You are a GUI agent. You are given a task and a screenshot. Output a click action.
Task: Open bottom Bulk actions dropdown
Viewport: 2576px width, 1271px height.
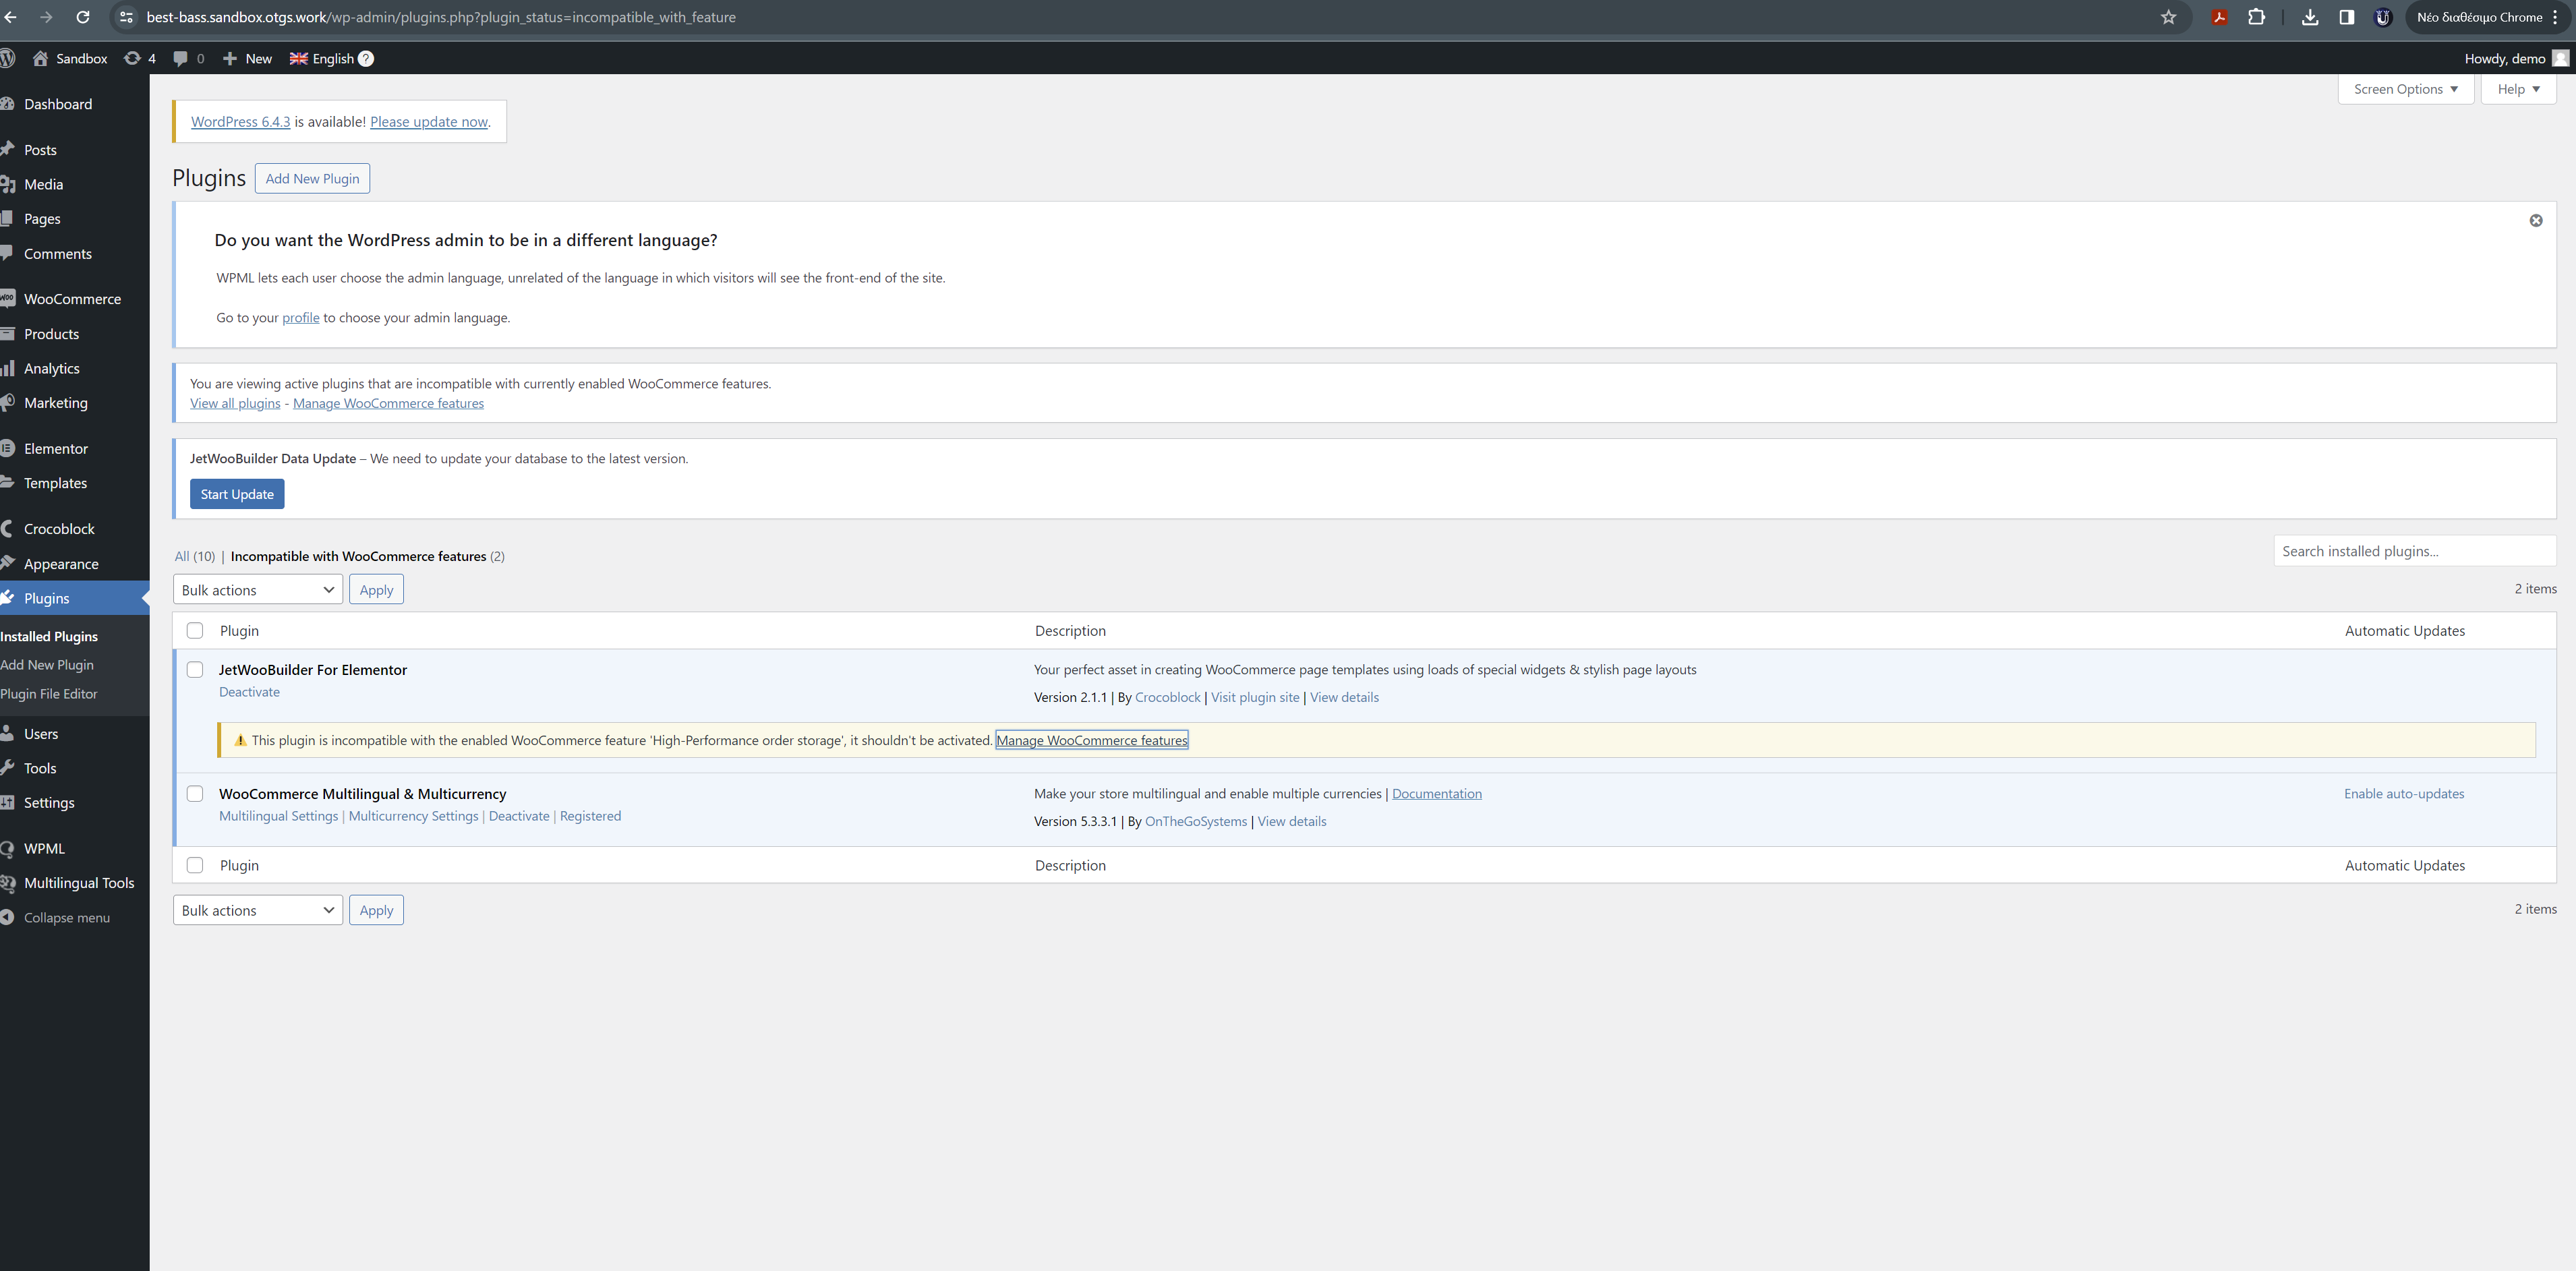pos(258,910)
